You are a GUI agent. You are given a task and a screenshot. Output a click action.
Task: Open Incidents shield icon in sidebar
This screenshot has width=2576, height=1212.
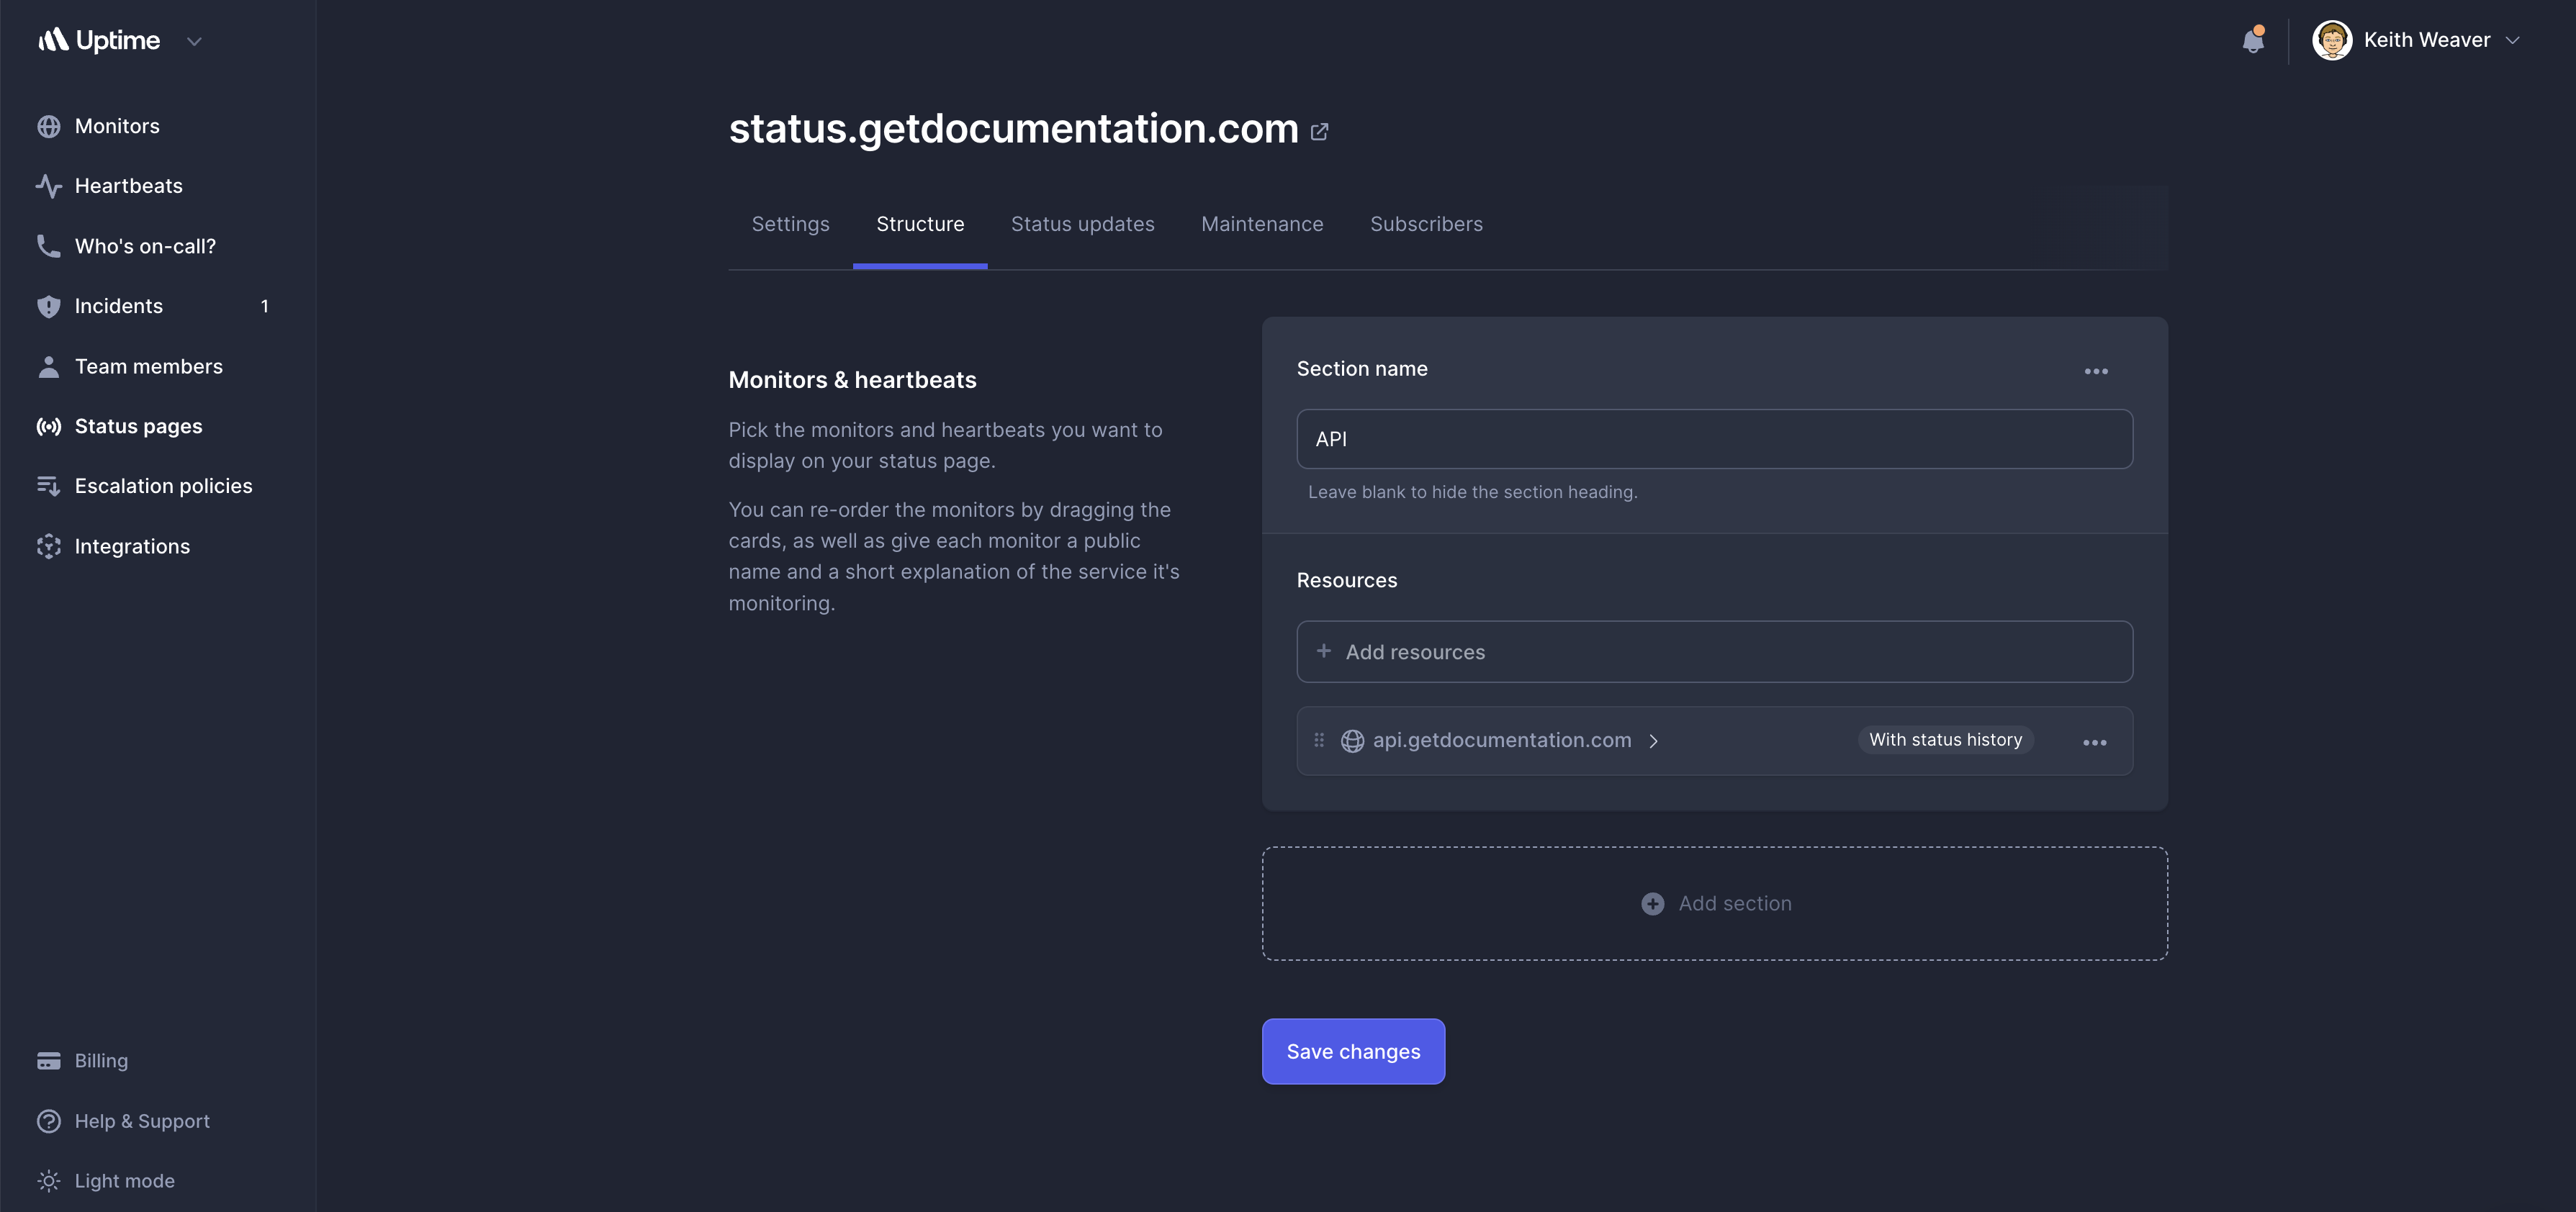[x=48, y=306]
